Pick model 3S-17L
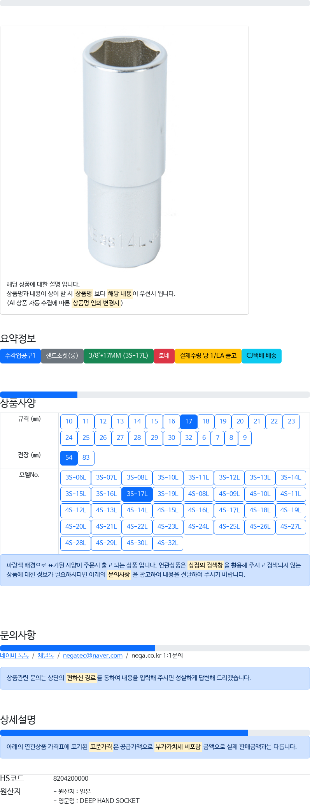The width and height of the screenshot is (310, 806). (137, 494)
